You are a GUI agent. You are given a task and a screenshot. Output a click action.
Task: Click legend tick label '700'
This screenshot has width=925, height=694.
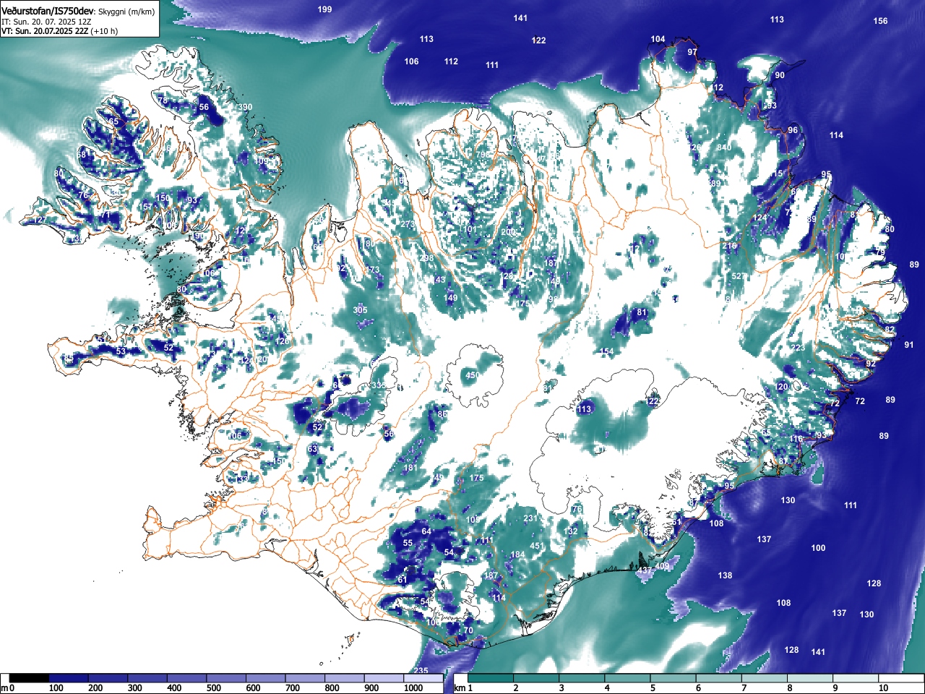[x=292, y=688]
